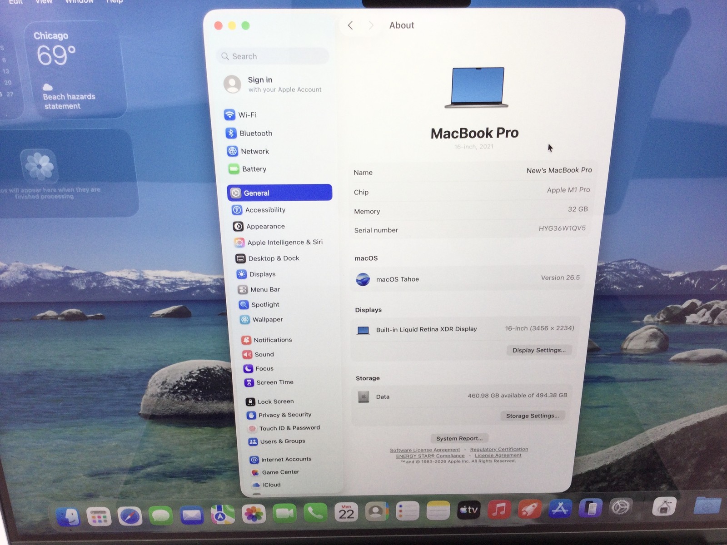The width and height of the screenshot is (727, 545).
Task: Open Focus settings
Action: coord(259,368)
